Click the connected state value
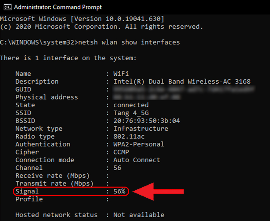Image resolution: width=270 pixels, height=221 pixels. pyautogui.click(x=131, y=105)
